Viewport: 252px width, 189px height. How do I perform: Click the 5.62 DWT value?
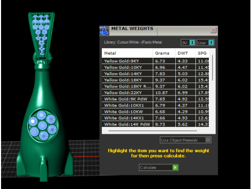(x=183, y=124)
